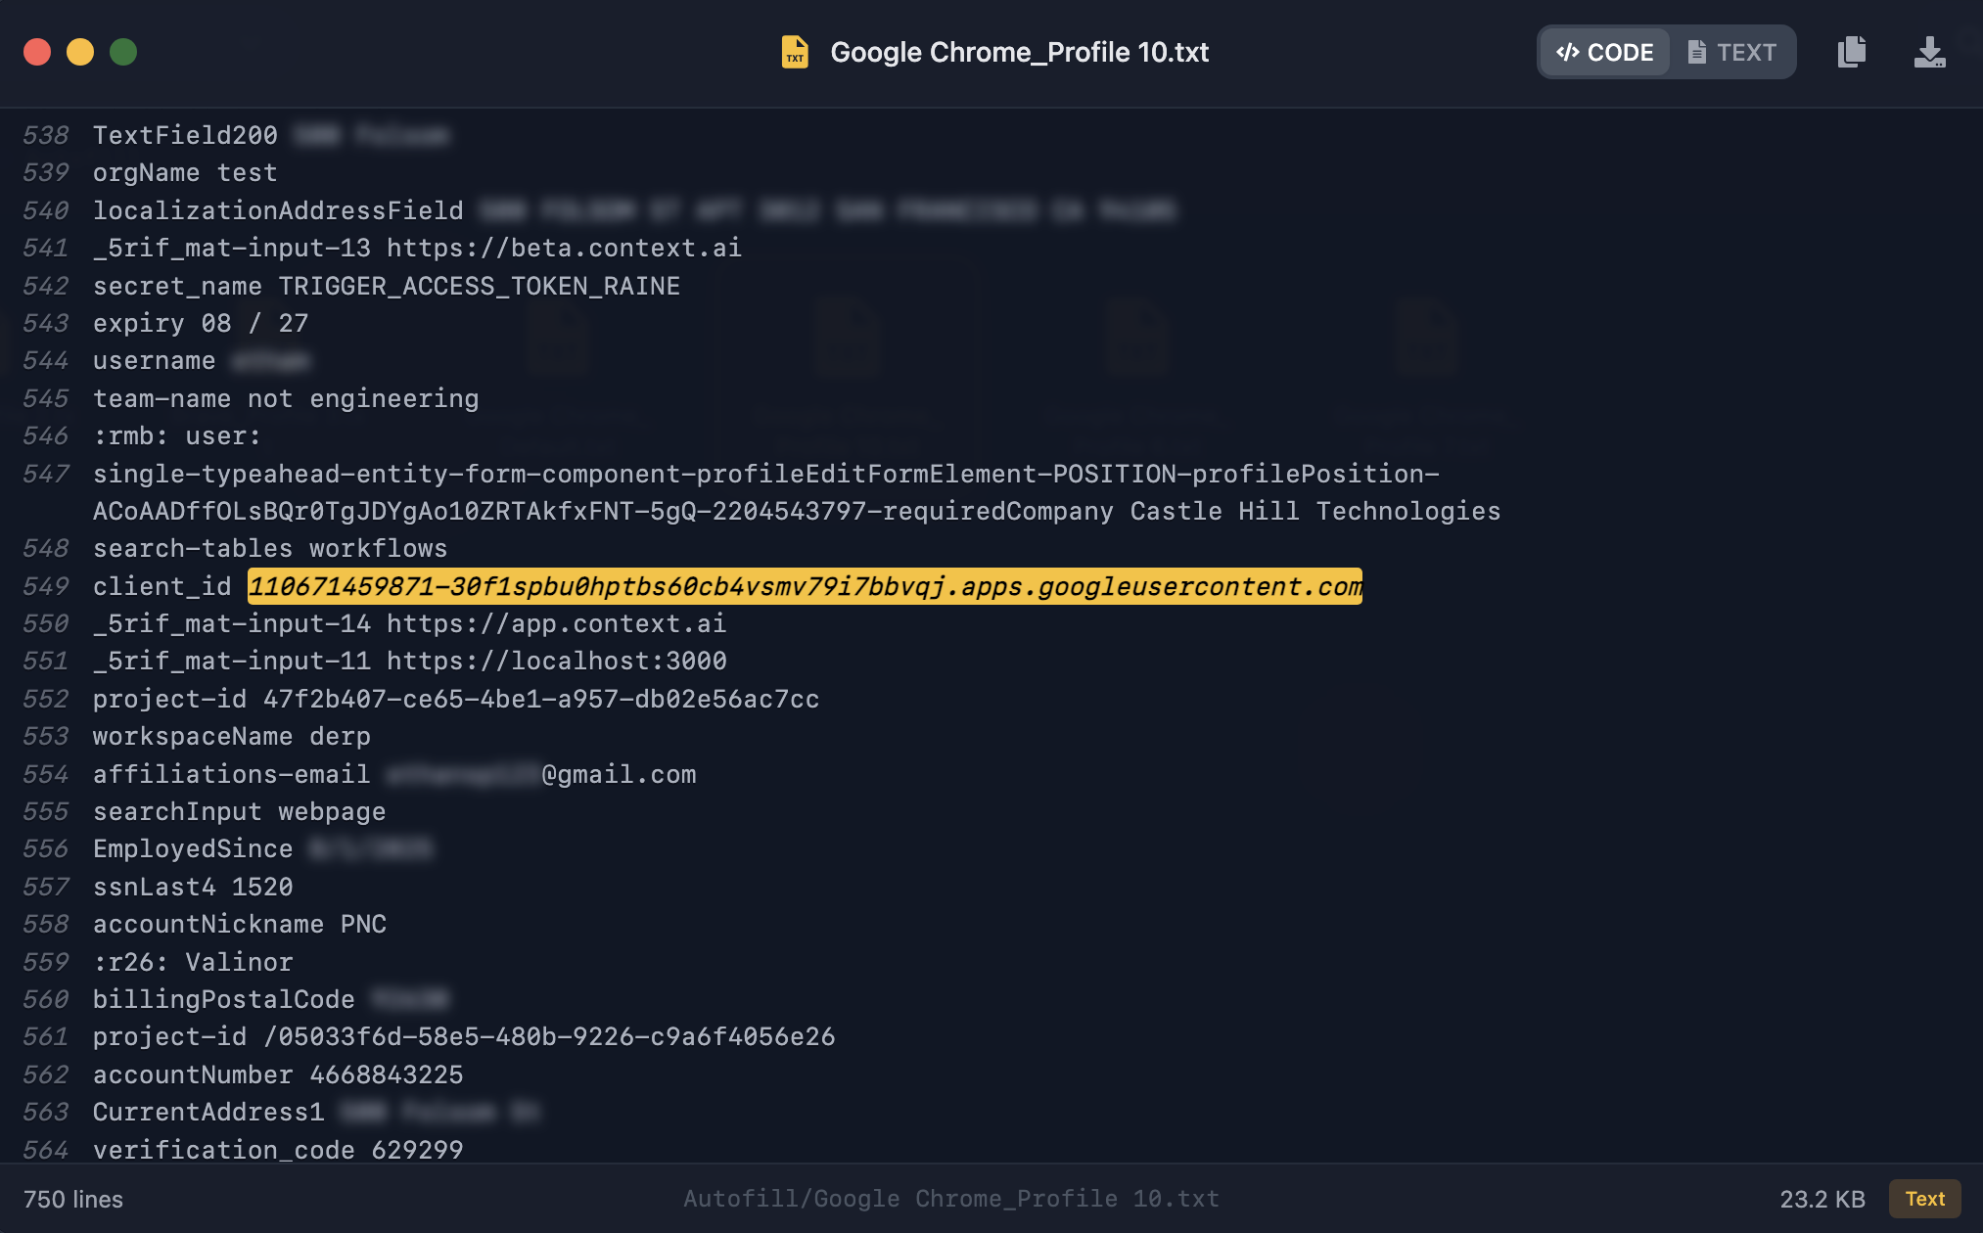Click the green zoom traffic light
Screen dimensions: 1983x1233
pyautogui.click(x=124, y=51)
